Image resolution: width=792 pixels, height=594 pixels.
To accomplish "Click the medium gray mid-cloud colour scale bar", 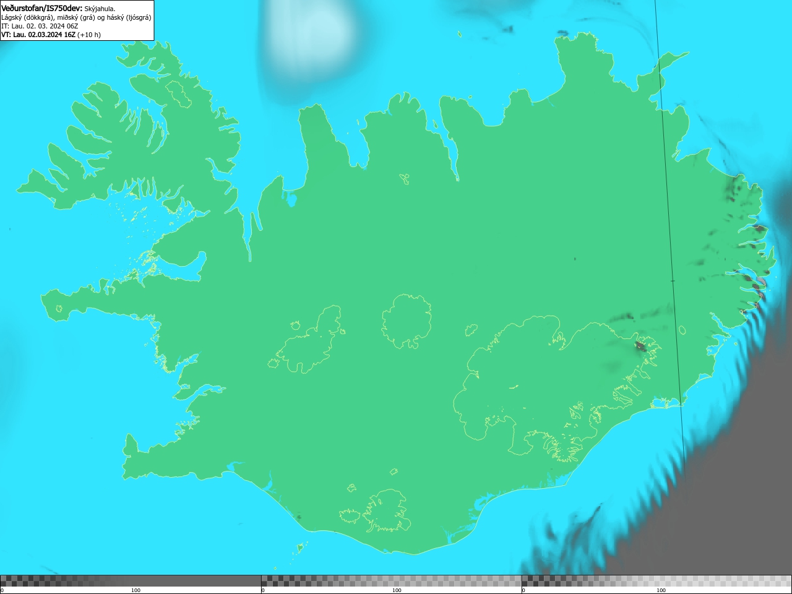I will 391,580.
